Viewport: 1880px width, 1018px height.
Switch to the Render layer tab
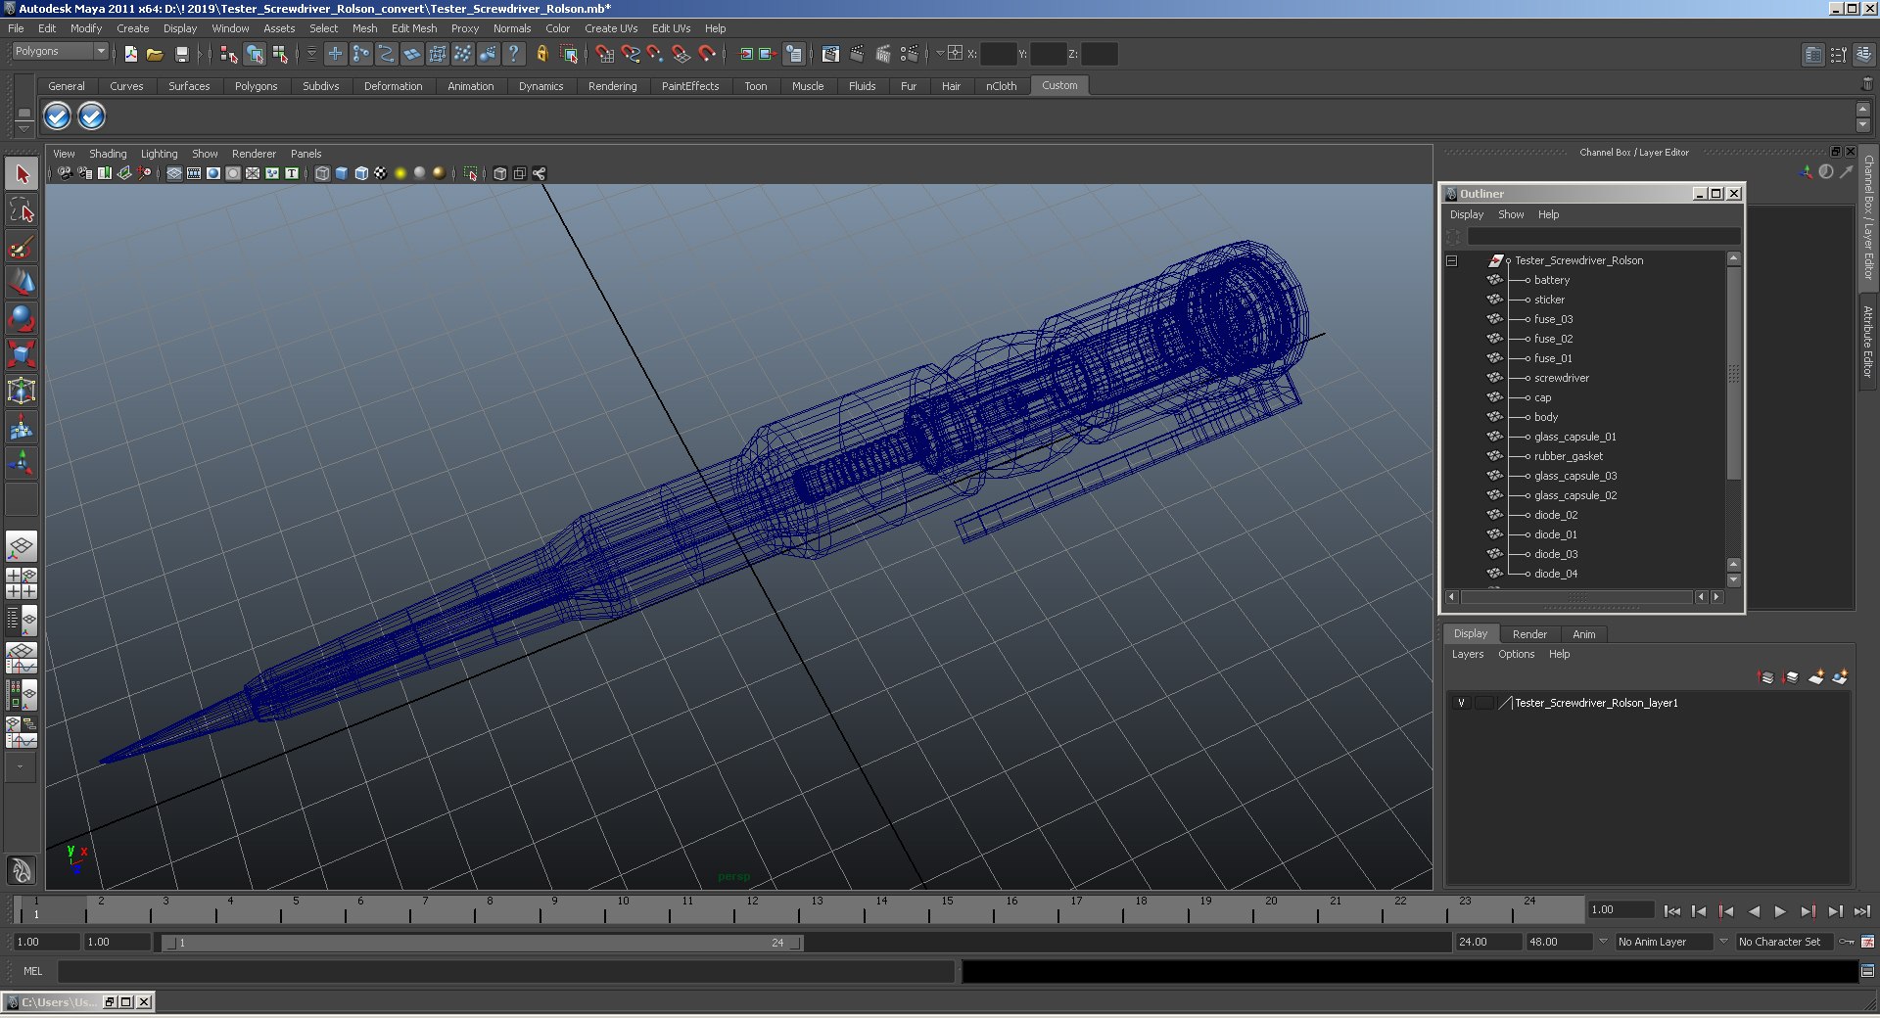1529,634
